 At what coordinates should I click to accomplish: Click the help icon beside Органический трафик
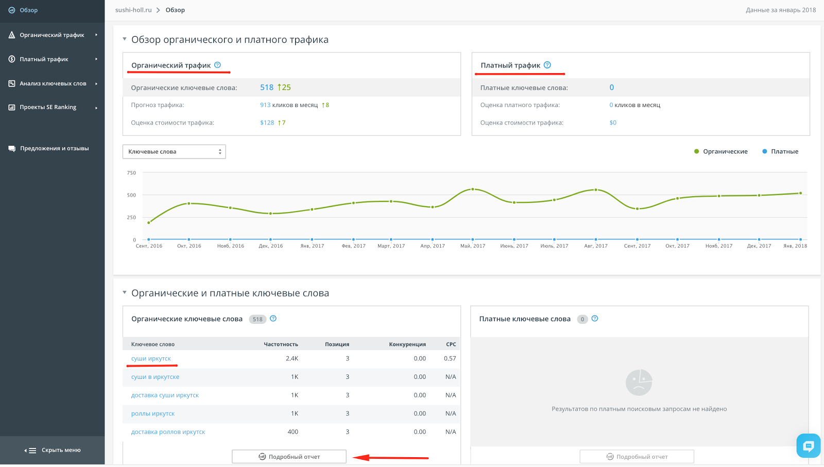[x=217, y=65]
